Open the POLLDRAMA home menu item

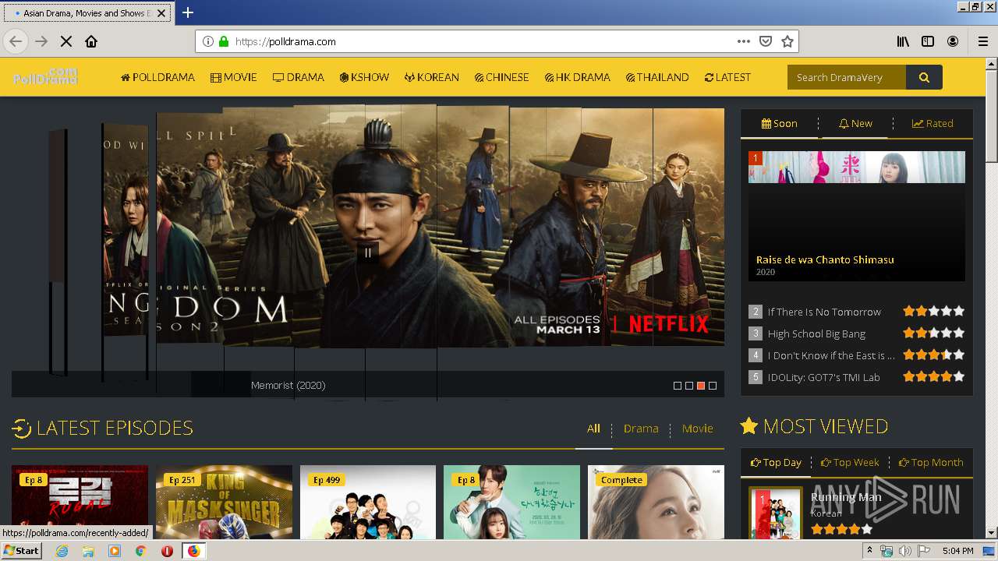pyautogui.click(x=157, y=77)
